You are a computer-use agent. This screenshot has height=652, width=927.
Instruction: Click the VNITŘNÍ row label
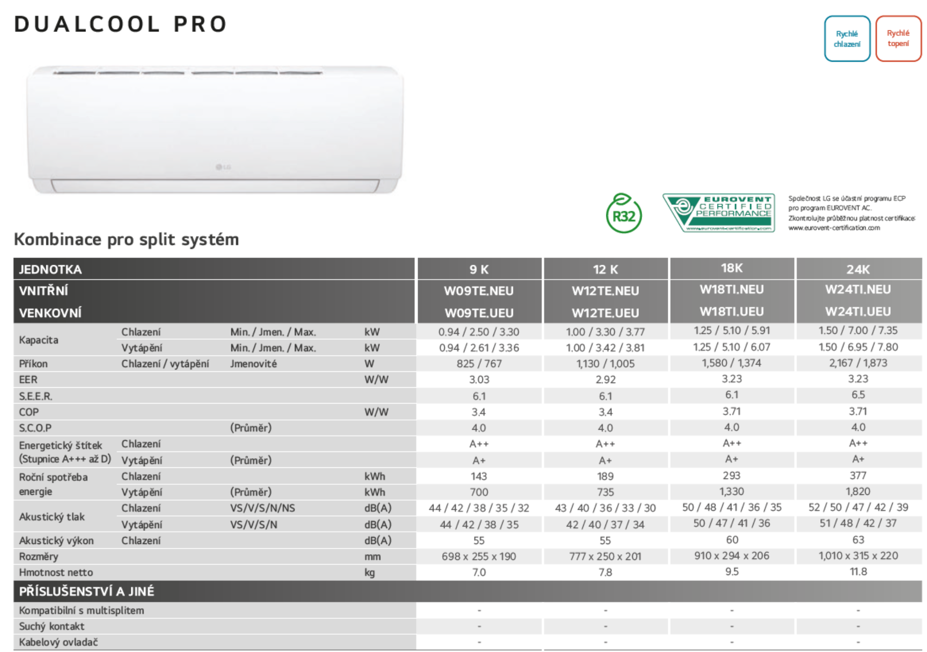[43, 291]
